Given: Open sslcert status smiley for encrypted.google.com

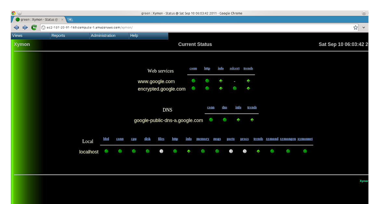Looking at the screenshot, I should (x=235, y=88).
